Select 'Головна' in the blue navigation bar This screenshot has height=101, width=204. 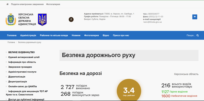[x=12, y=35]
